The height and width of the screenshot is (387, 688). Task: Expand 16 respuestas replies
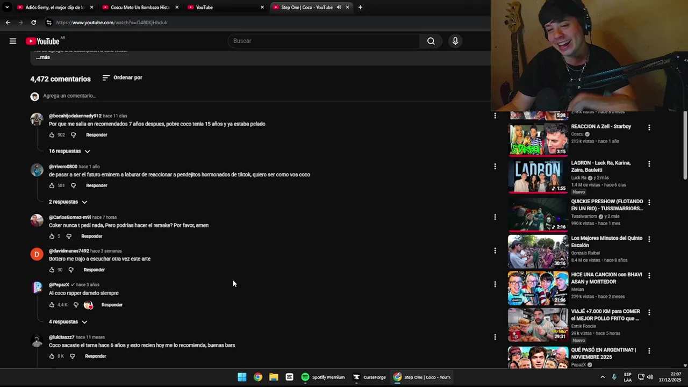(69, 151)
